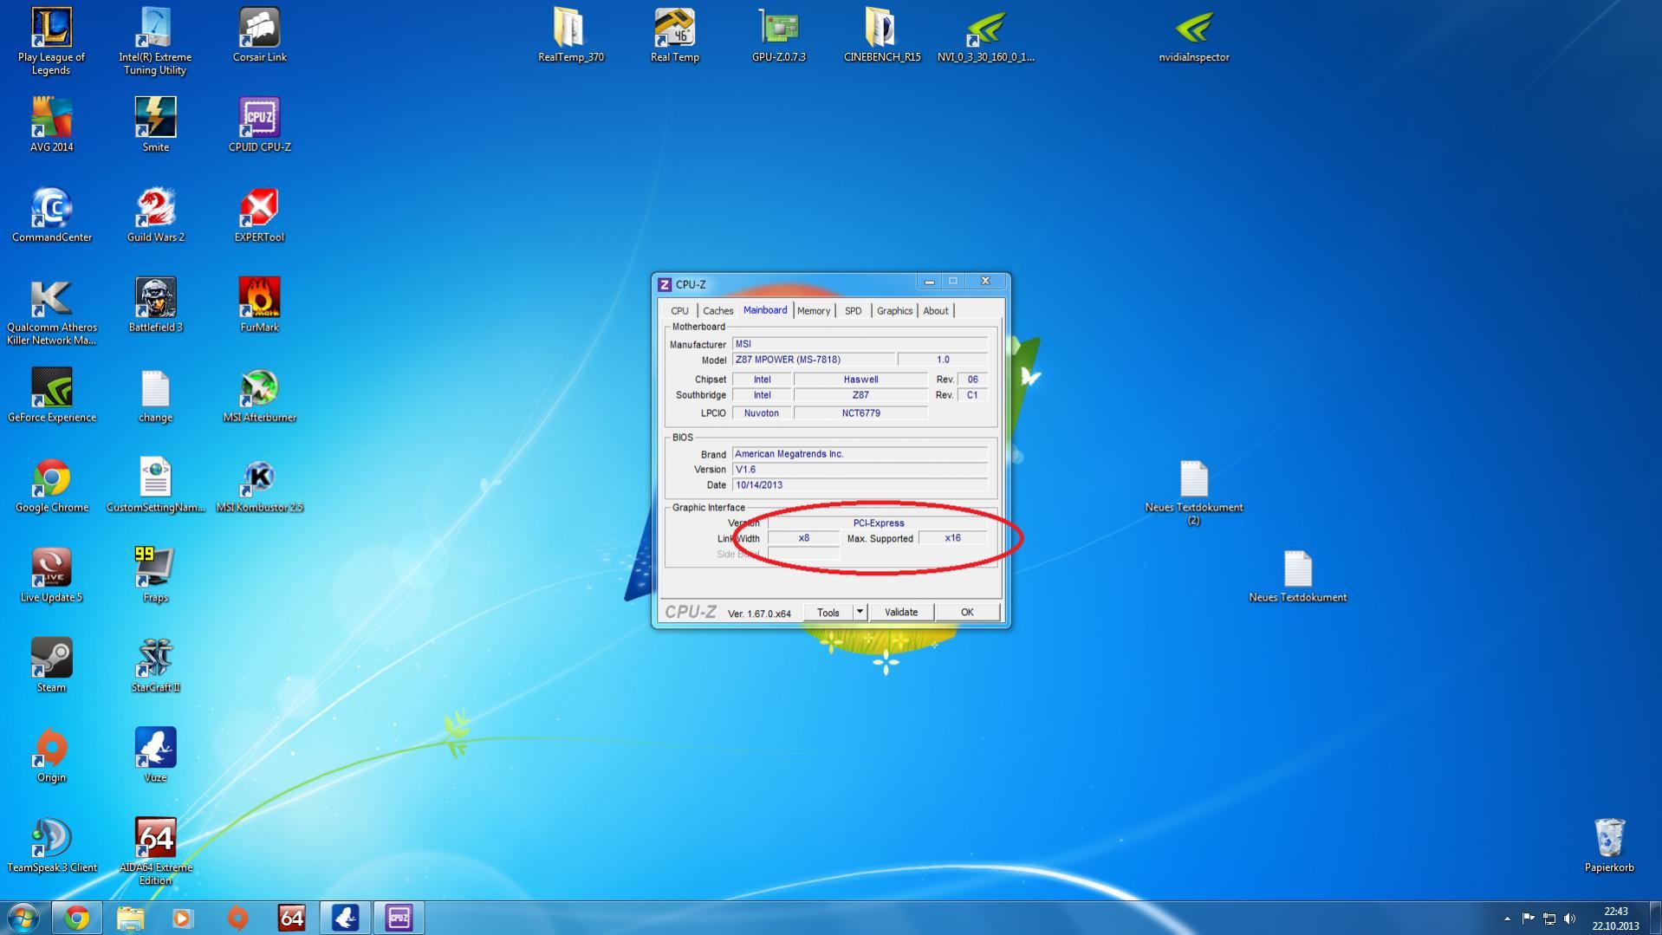Viewport: 1662px width, 935px height.
Task: Switch to the Caches tab
Action: click(x=717, y=311)
